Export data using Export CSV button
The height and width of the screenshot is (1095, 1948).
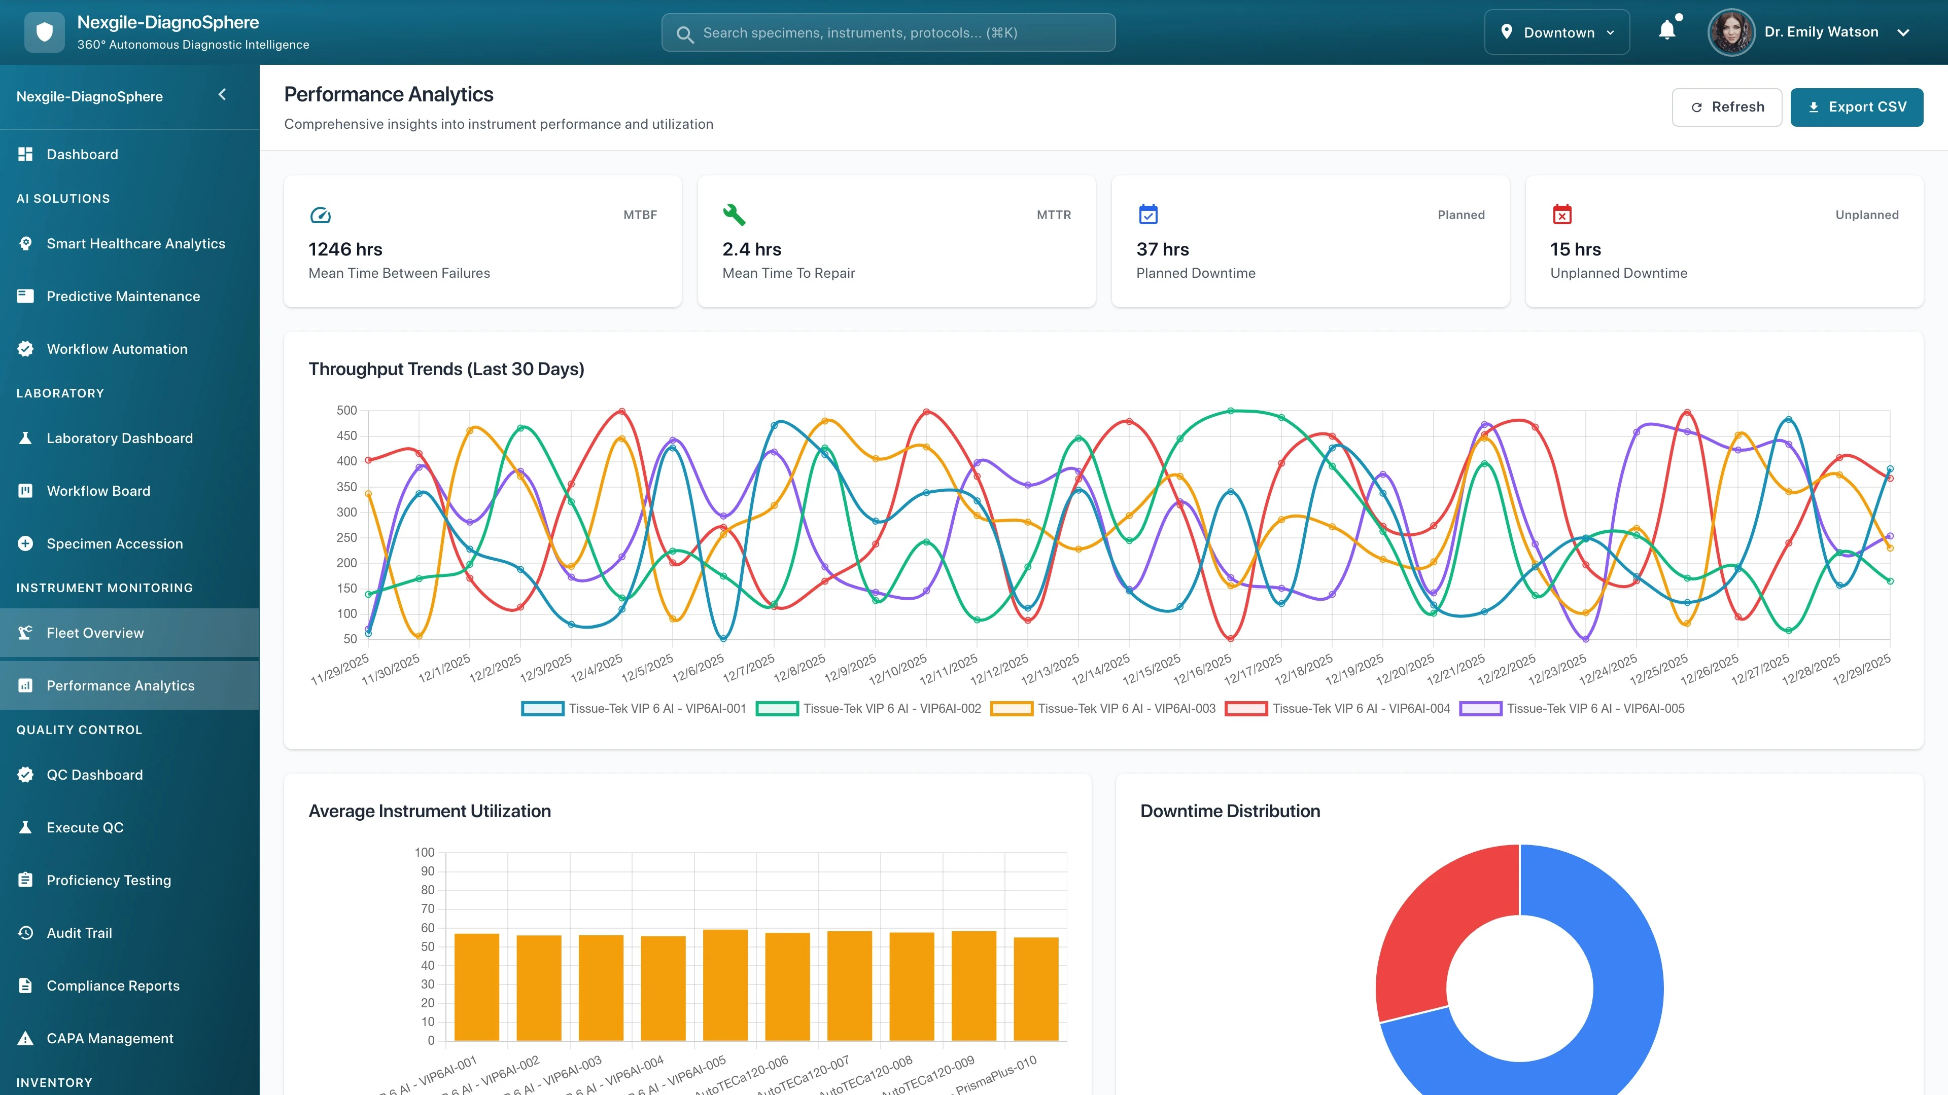(x=1857, y=106)
